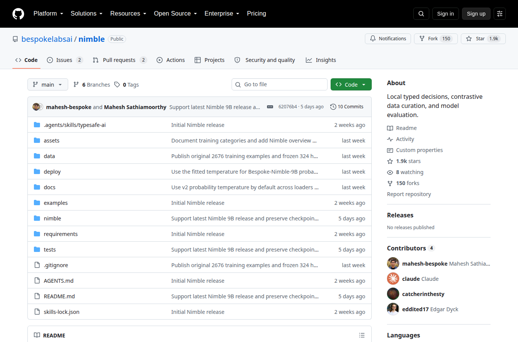Click the claude avatar in Contributors
The image size is (518, 342).
393,279
